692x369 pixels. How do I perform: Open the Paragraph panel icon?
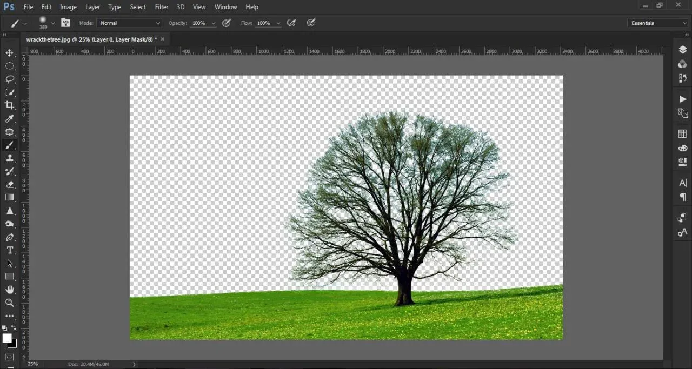pyautogui.click(x=683, y=197)
